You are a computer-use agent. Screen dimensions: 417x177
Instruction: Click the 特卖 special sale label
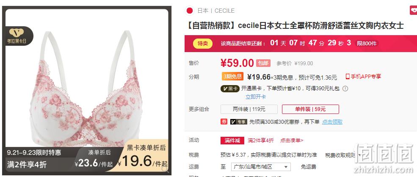tap(203, 43)
